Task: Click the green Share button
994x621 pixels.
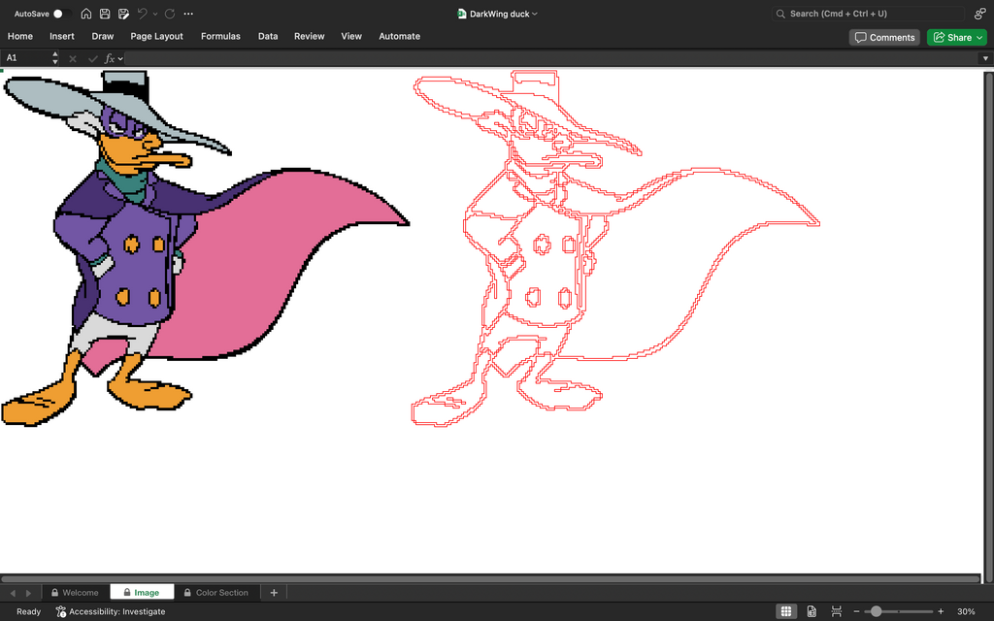Action: tap(957, 38)
